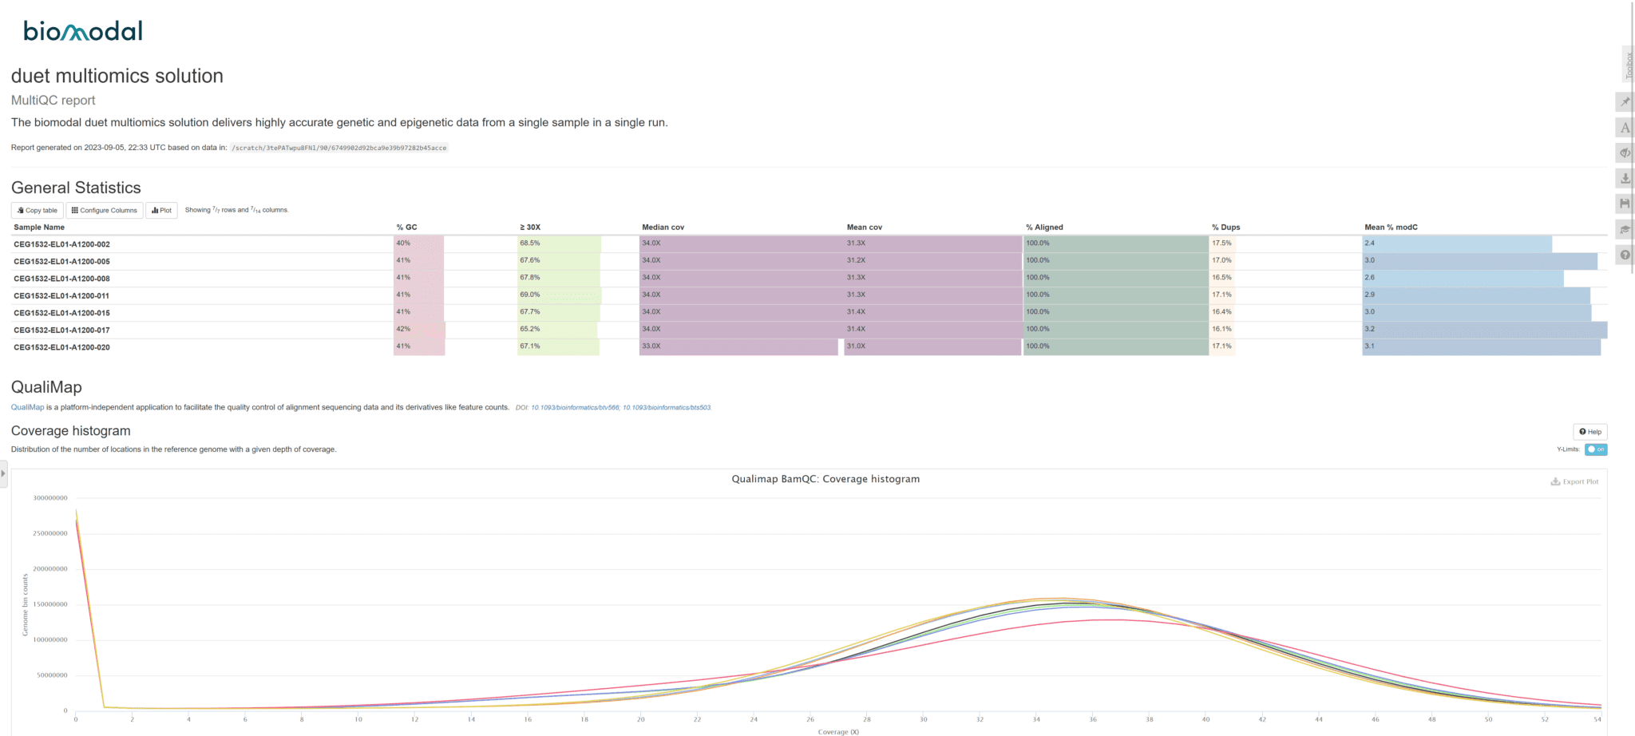This screenshot has height=736, width=1635.
Task: Toggle column visibility via Configure Columns
Action: pyautogui.click(x=104, y=210)
